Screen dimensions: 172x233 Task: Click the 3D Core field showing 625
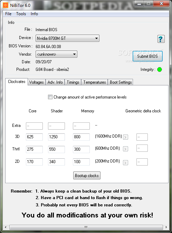click(34, 137)
